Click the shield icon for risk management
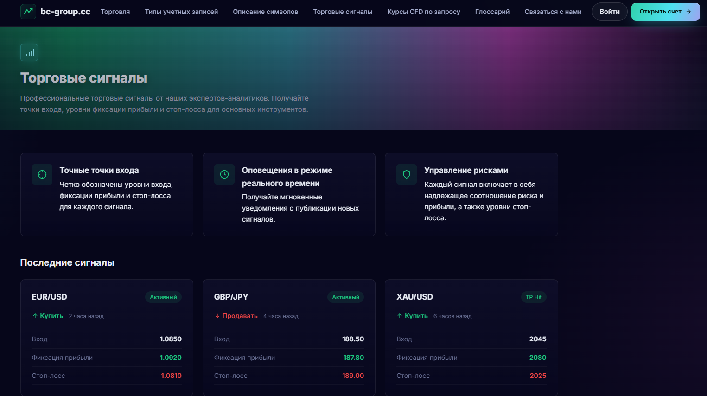707x396 pixels. click(x=407, y=174)
